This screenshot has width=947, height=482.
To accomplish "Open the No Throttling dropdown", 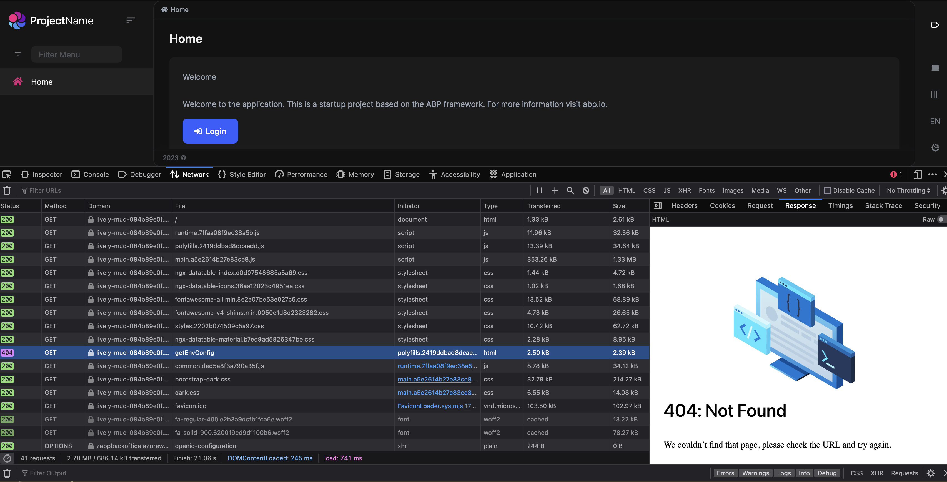I will point(907,190).
